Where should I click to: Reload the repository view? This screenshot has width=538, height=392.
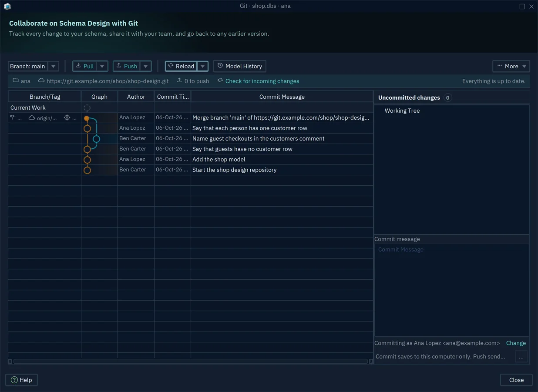(181, 66)
